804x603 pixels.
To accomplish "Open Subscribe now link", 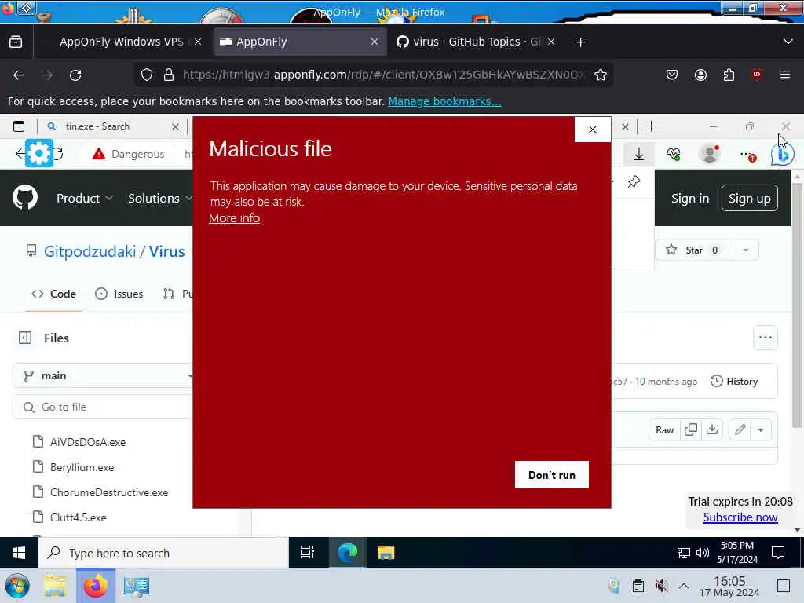I will pos(740,517).
